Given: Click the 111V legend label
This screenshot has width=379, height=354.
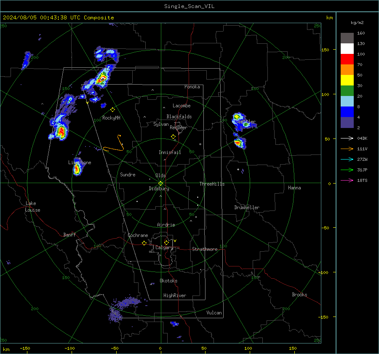Looking at the screenshot, I should (362, 149).
